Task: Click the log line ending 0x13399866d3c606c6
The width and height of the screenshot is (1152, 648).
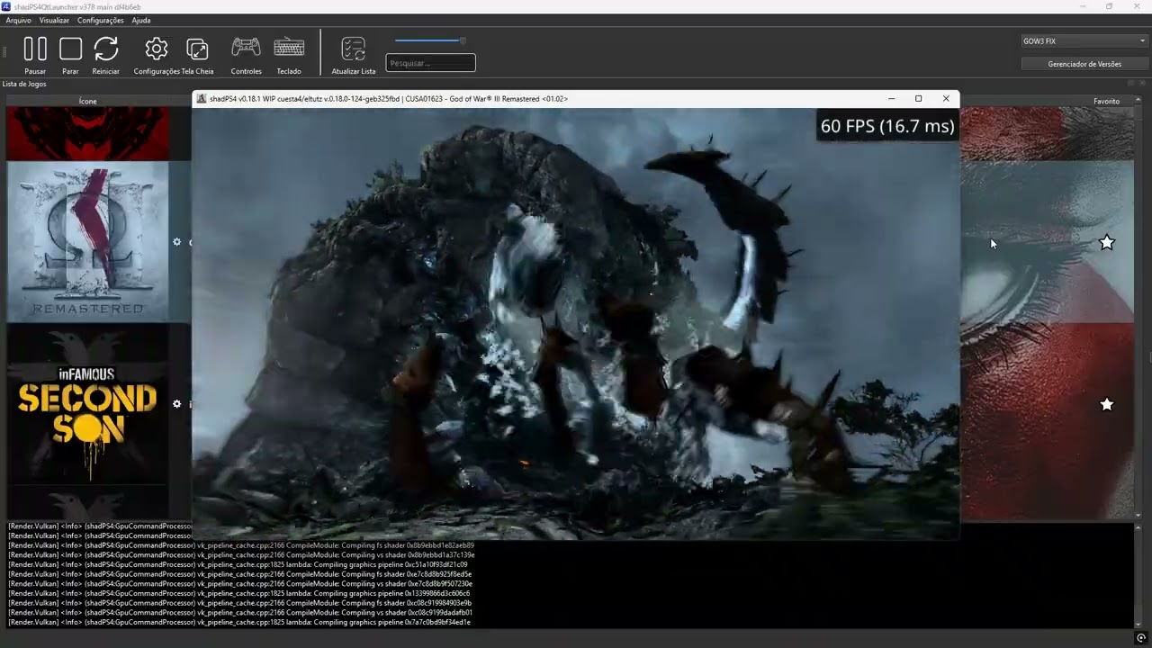Action: pyautogui.click(x=239, y=593)
